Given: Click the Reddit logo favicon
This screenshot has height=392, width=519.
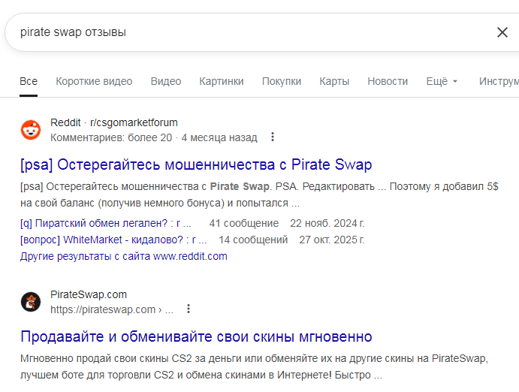Looking at the screenshot, I should pos(31,130).
